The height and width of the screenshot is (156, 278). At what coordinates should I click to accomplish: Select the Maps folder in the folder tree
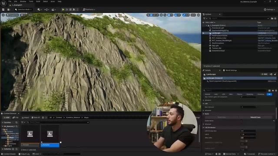click(12, 138)
